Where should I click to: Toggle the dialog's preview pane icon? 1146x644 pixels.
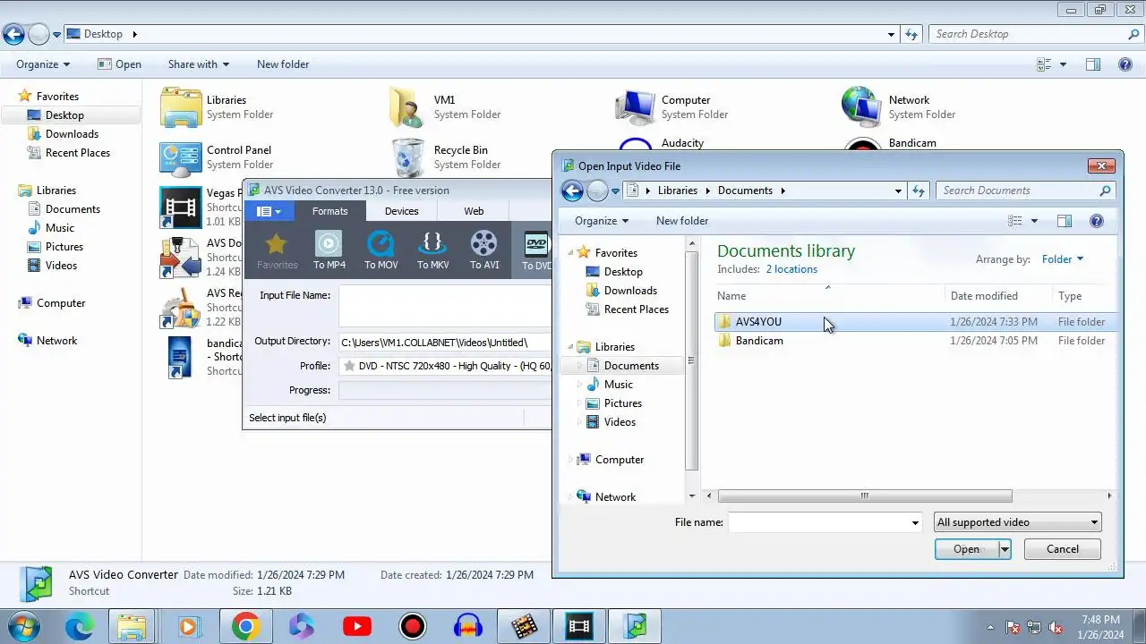(1065, 221)
